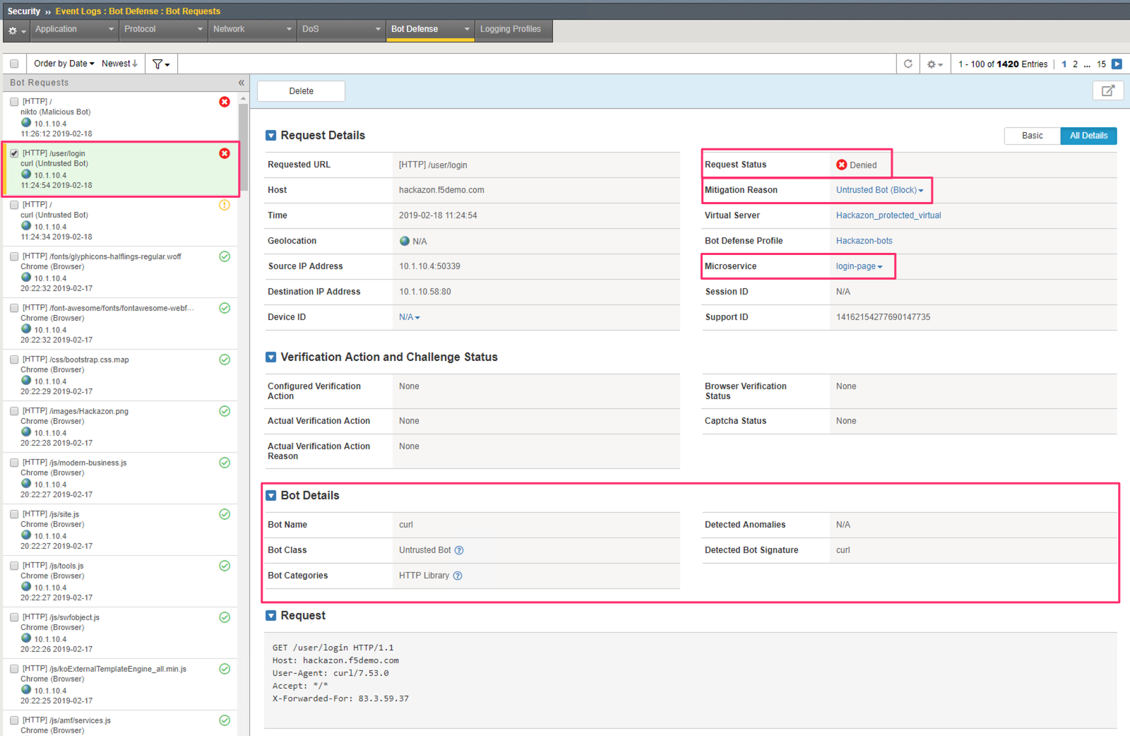Image resolution: width=1130 pixels, height=736 pixels.
Task: Check the bootstrap.css.map request checkbox
Action: point(14,360)
